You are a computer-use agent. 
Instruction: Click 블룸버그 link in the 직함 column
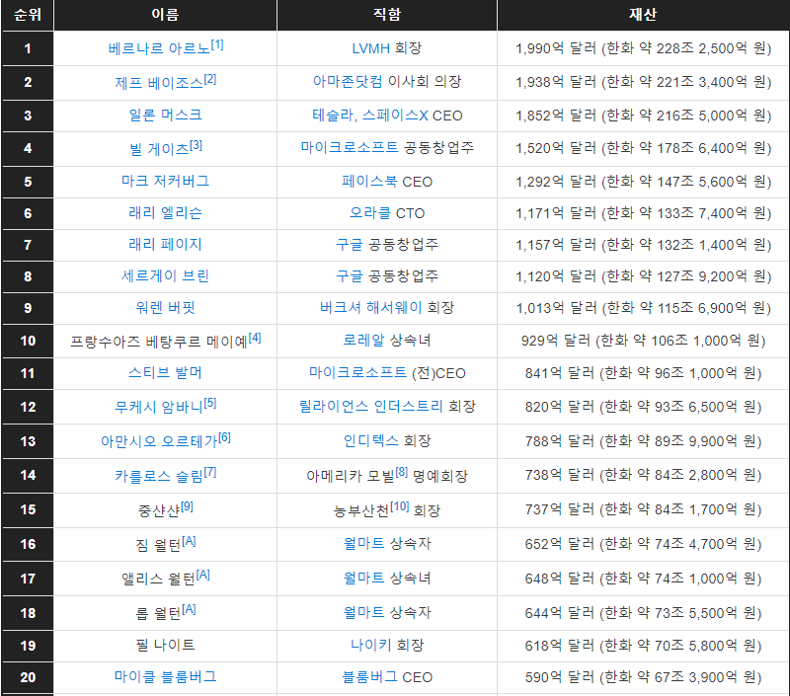(x=369, y=677)
